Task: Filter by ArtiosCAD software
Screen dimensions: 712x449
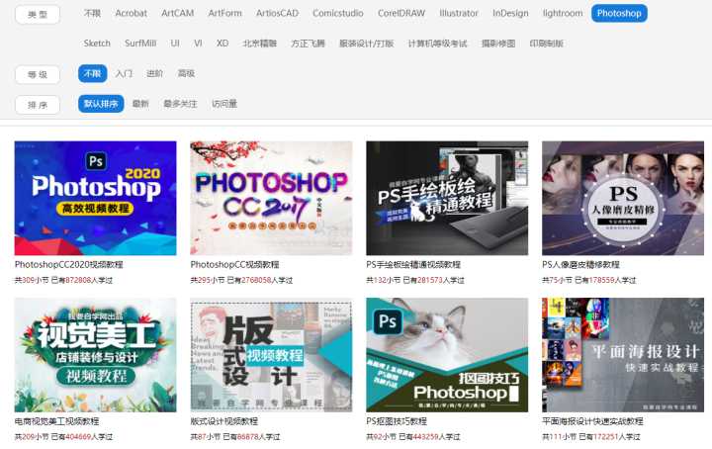Action: [x=277, y=13]
